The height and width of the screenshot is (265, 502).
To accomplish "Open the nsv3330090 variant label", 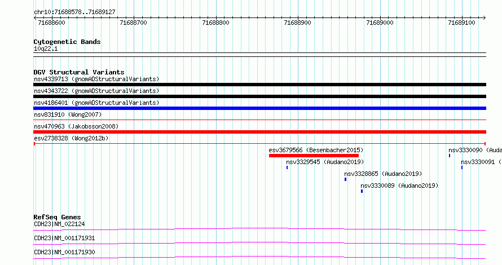I will tap(475, 150).
